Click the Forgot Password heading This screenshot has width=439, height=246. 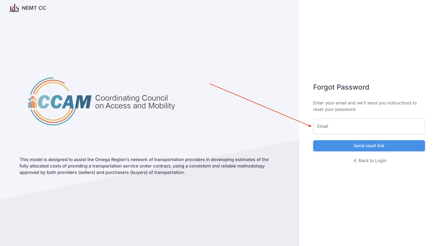point(341,87)
